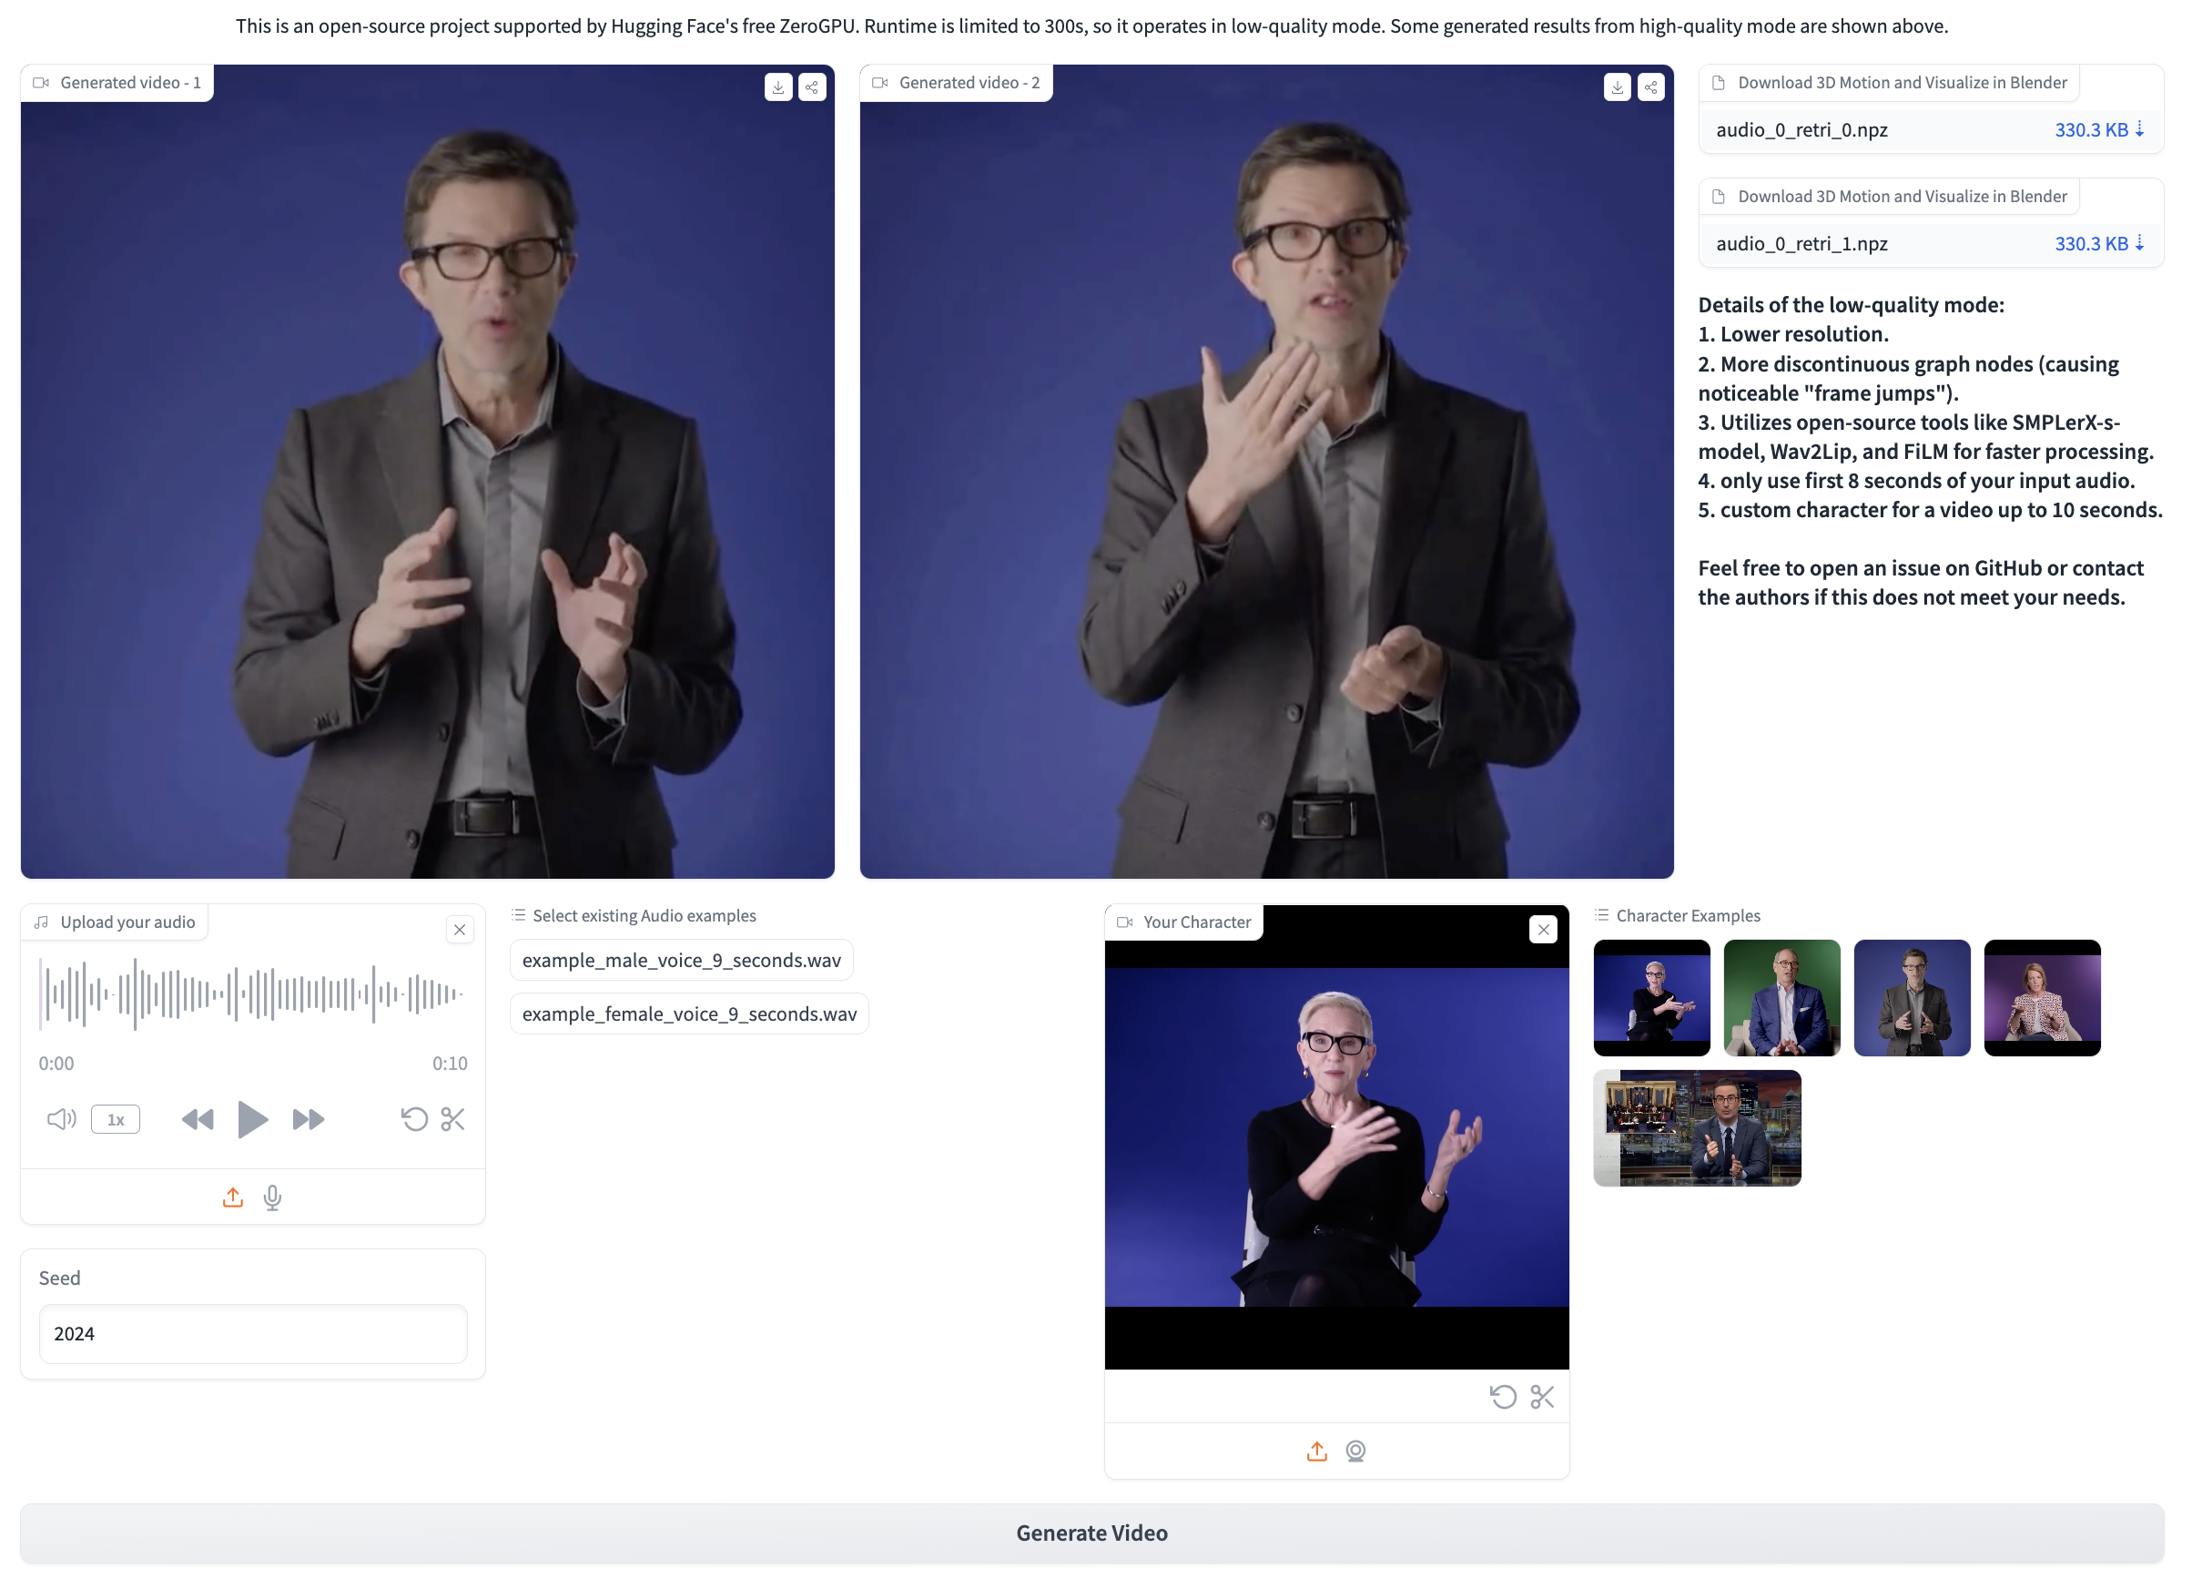
Task: Seek within the audio waveform
Action: 251,993
